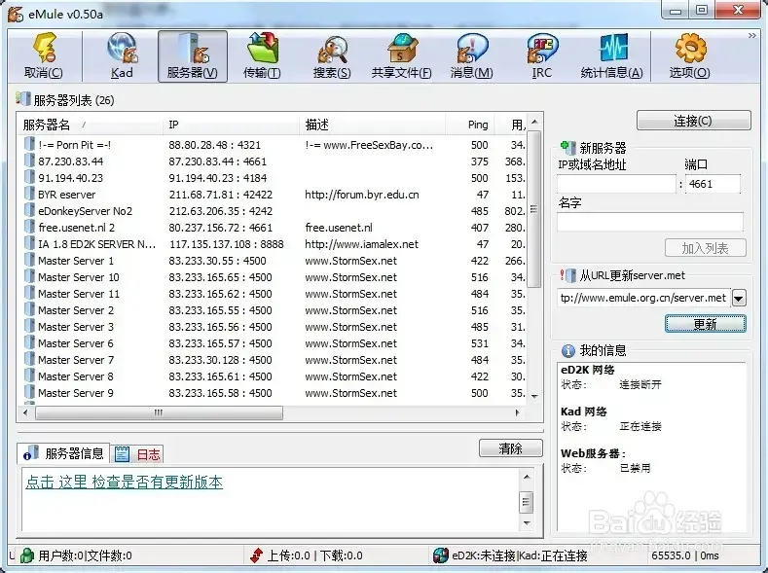Click the server icon for BYR eserver

[29, 194]
